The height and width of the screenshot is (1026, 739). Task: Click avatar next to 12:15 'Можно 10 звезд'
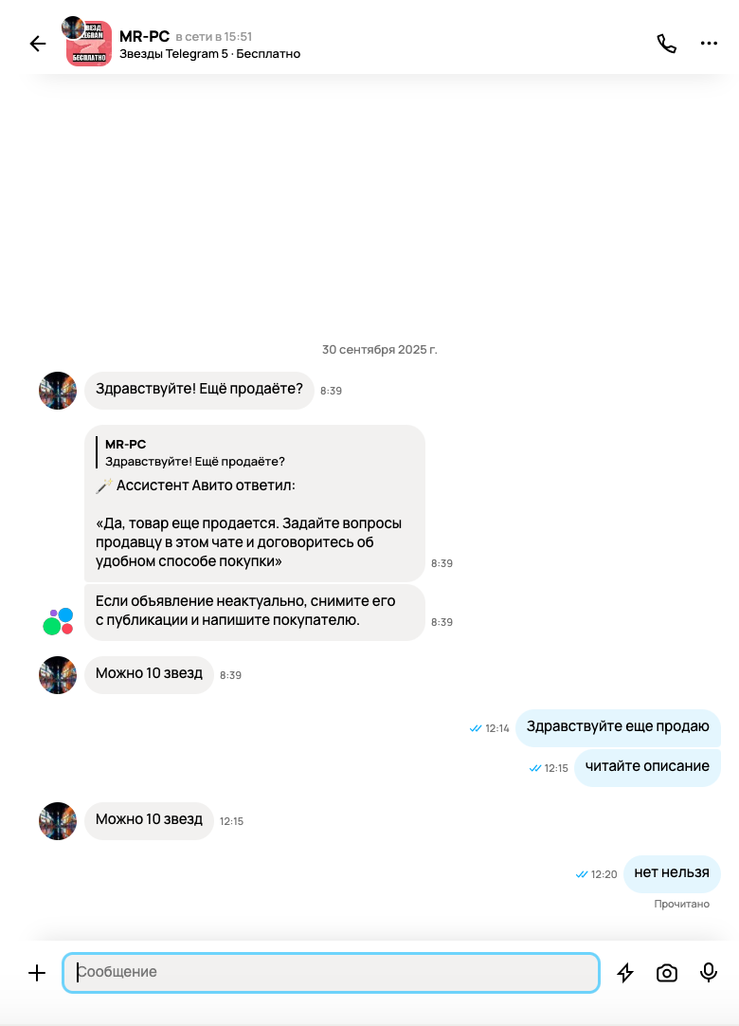(58, 821)
